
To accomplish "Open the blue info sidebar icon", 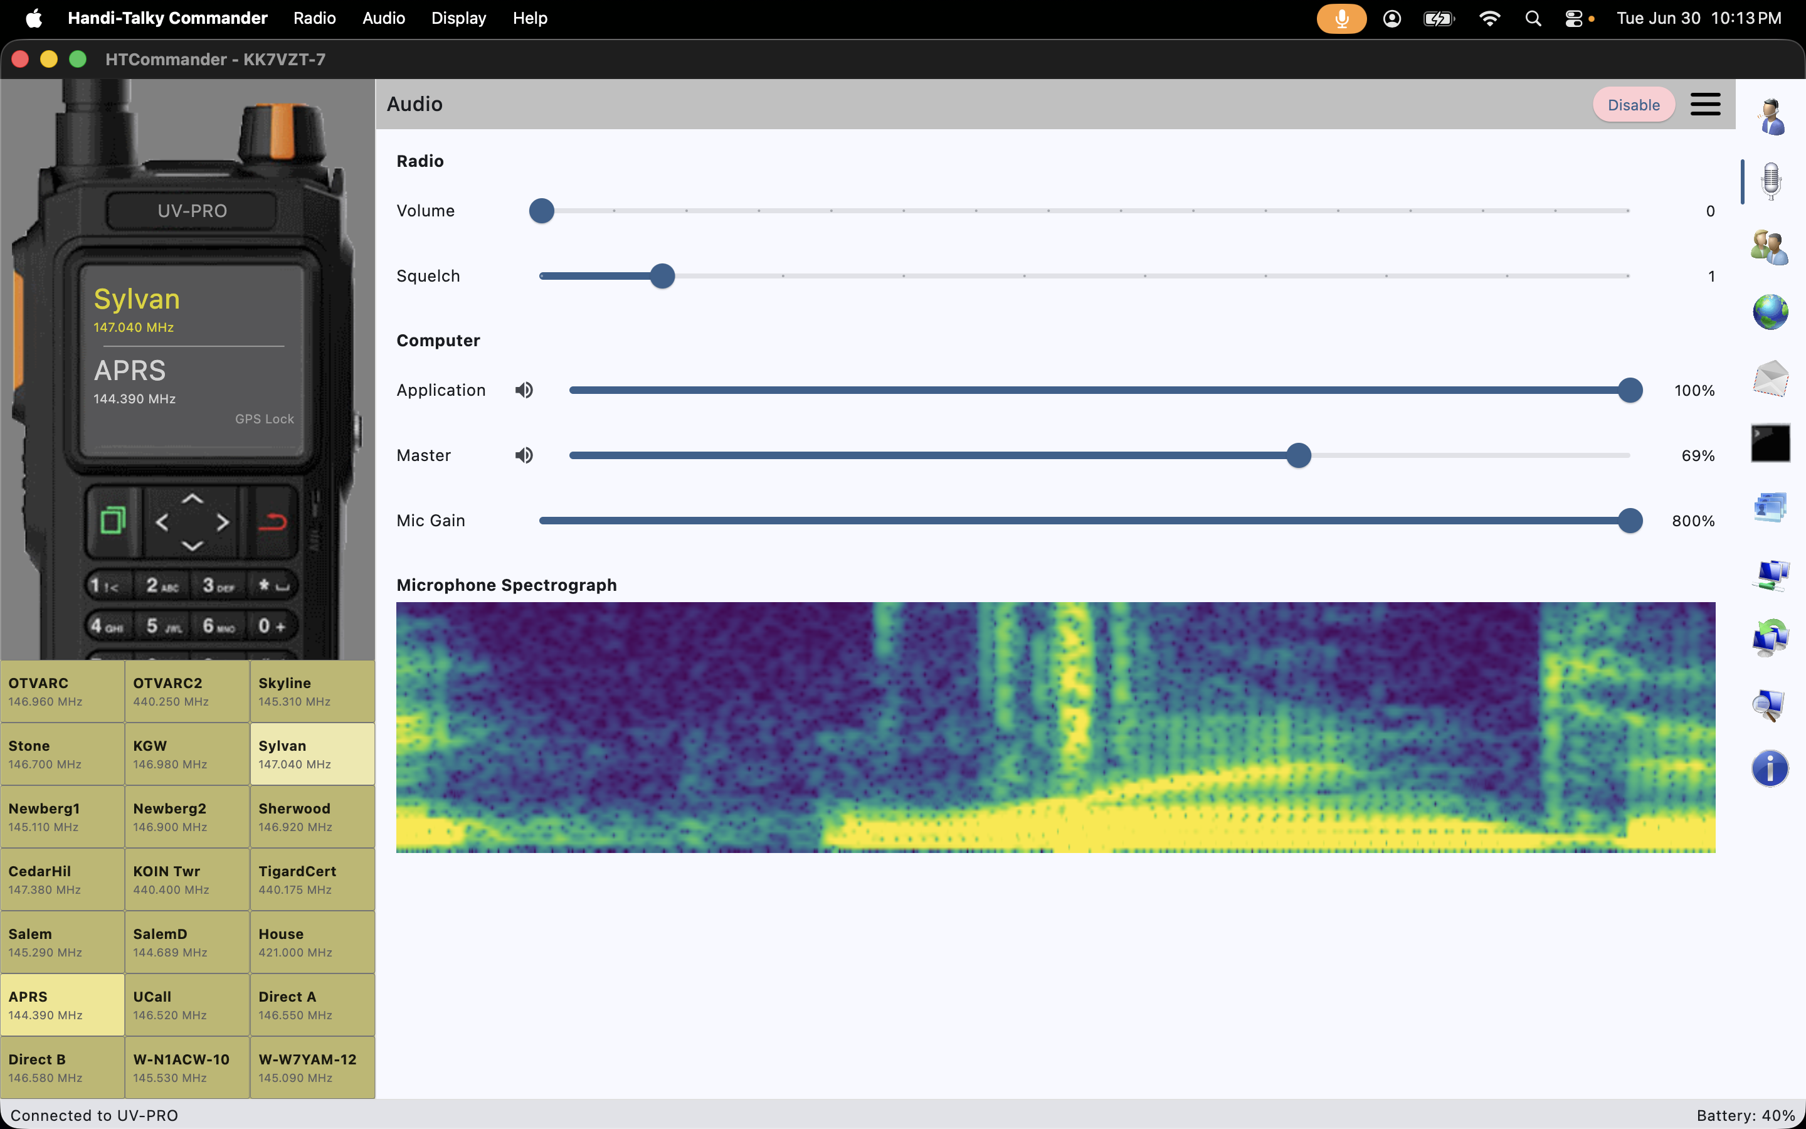I will coord(1770,769).
